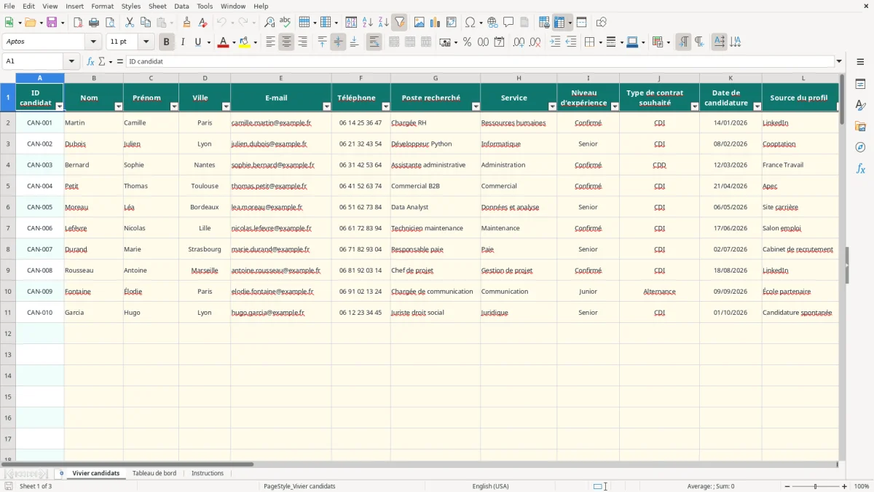Click the Draw Functions shapes icon

(602, 23)
